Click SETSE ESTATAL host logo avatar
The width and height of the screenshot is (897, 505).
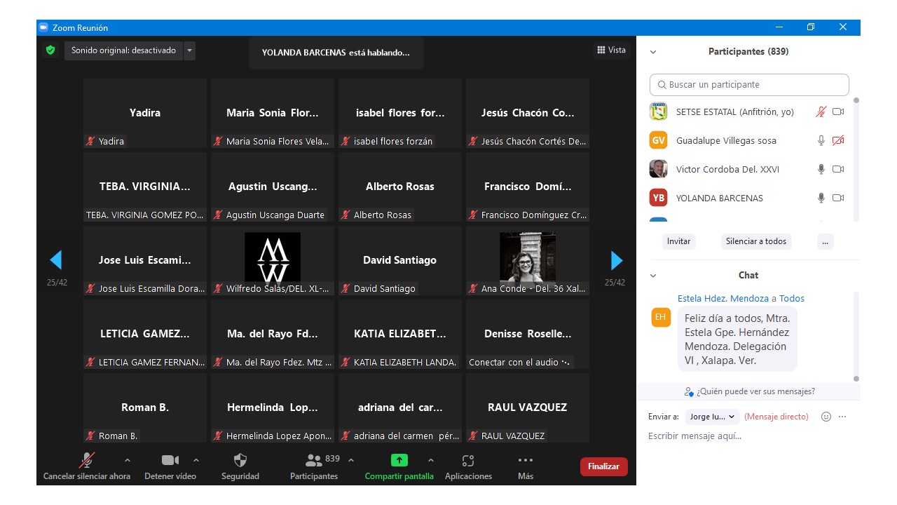pos(658,112)
